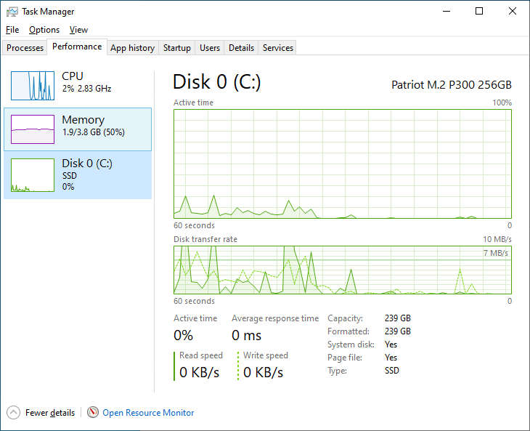Screen dimensions: 530x431
Task: Select the Memory usage mini graph
Action: pyautogui.click(x=33, y=129)
